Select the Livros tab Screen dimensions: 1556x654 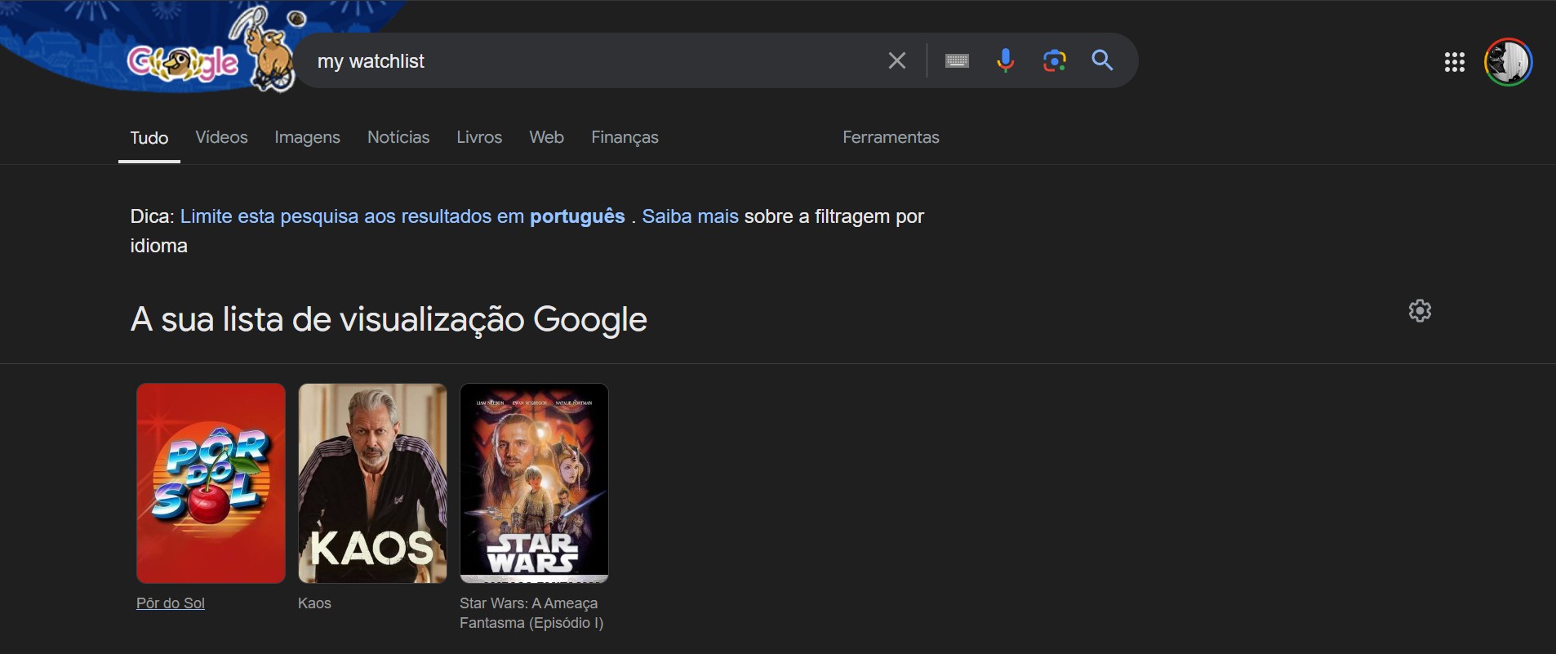pos(478,137)
